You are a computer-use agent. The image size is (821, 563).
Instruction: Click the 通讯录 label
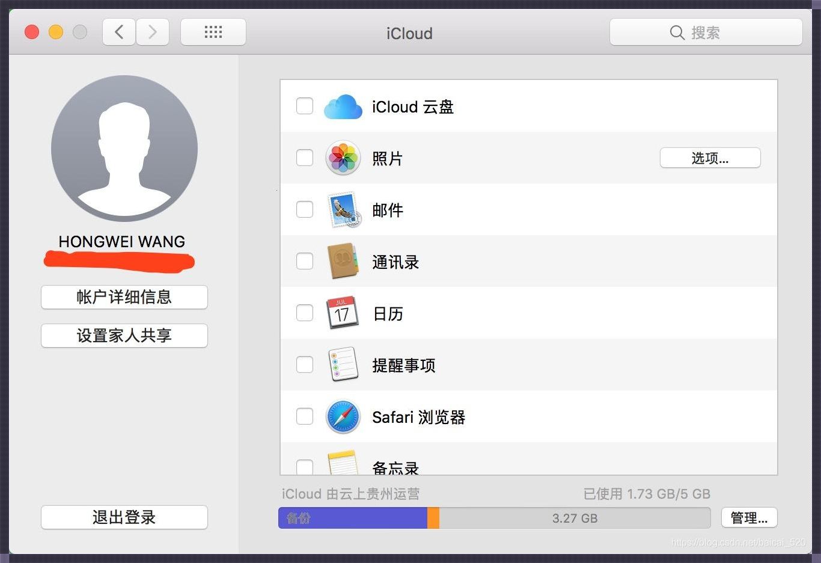(x=395, y=262)
